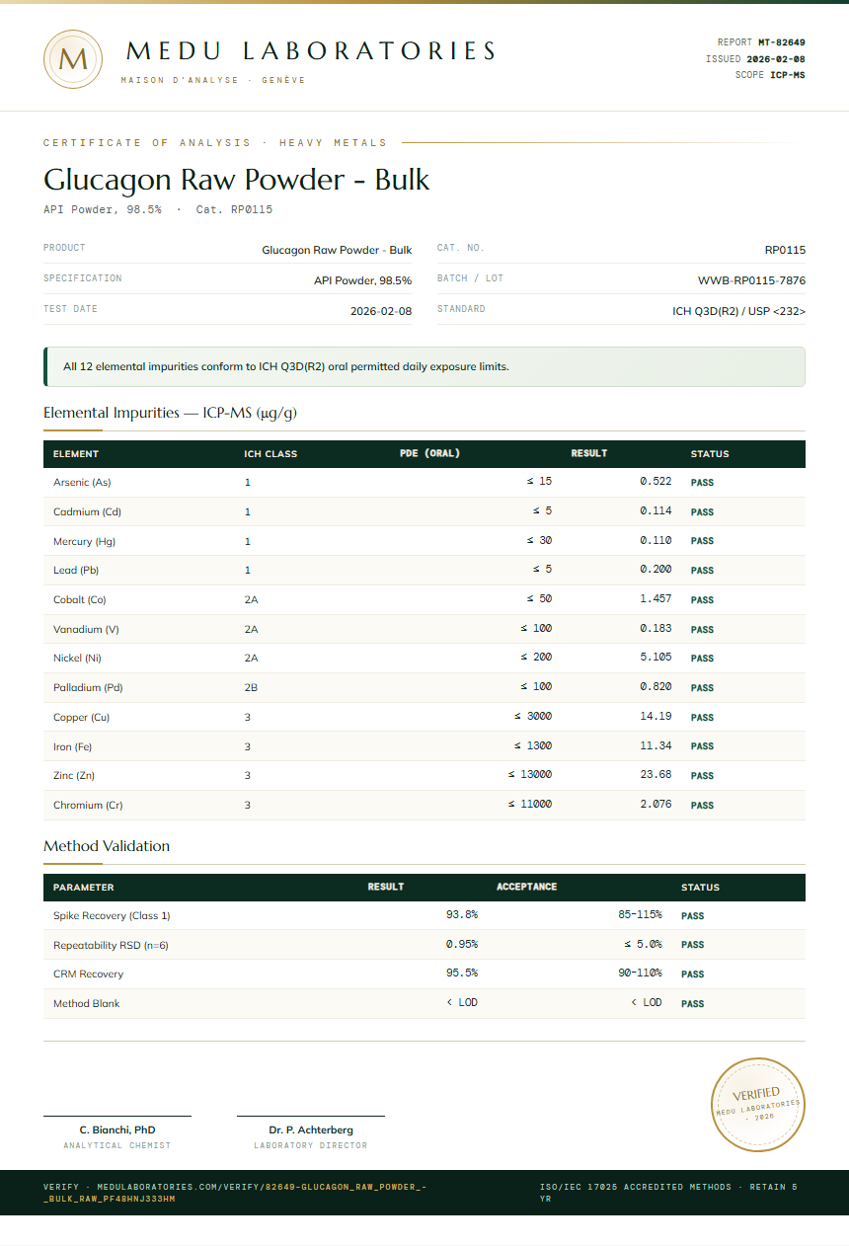Select the Lead (Pb) row label
Image resolution: width=849 pixels, height=1246 pixels.
[x=76, y=571]
